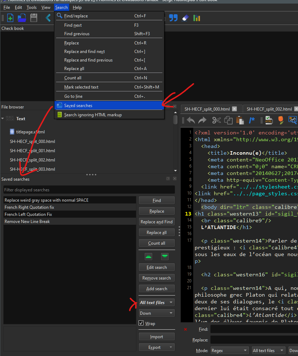Switch to SH-HECF_split_002.html tab
This screenshot has height=356, width=298.
270,109
